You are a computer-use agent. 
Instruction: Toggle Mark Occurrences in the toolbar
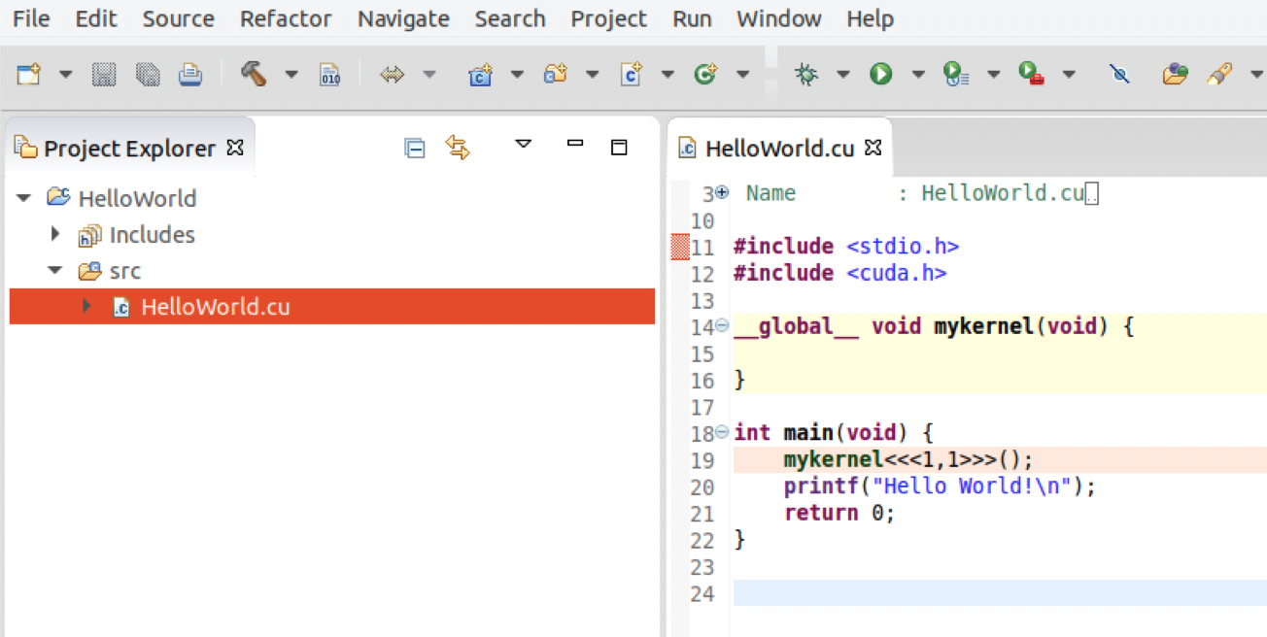pyautogui.click(x=1119, y=73)
